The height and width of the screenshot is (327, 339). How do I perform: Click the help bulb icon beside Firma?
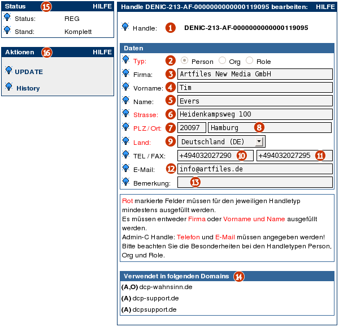[125, 73]
